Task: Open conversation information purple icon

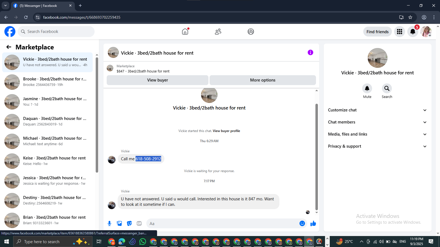Action: [x=310, y=52]
